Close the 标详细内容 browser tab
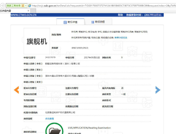Screen dimensions: 176x134 pos(28,11)
